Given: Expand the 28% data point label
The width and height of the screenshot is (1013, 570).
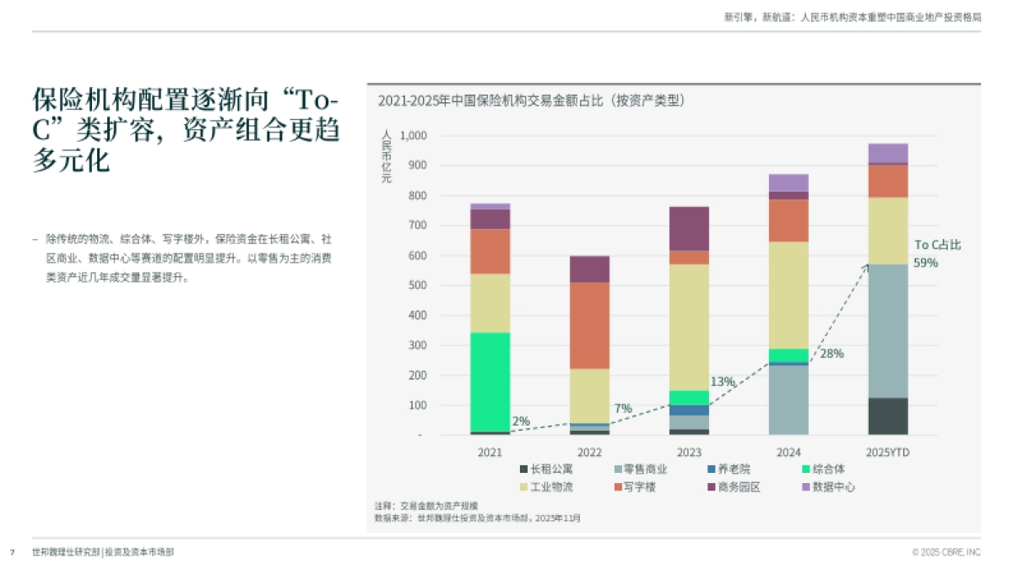Looking at the screenshot, I should pos(830,355).
